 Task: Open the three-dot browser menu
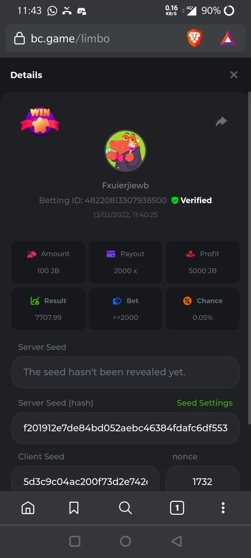tap(223, 508)
